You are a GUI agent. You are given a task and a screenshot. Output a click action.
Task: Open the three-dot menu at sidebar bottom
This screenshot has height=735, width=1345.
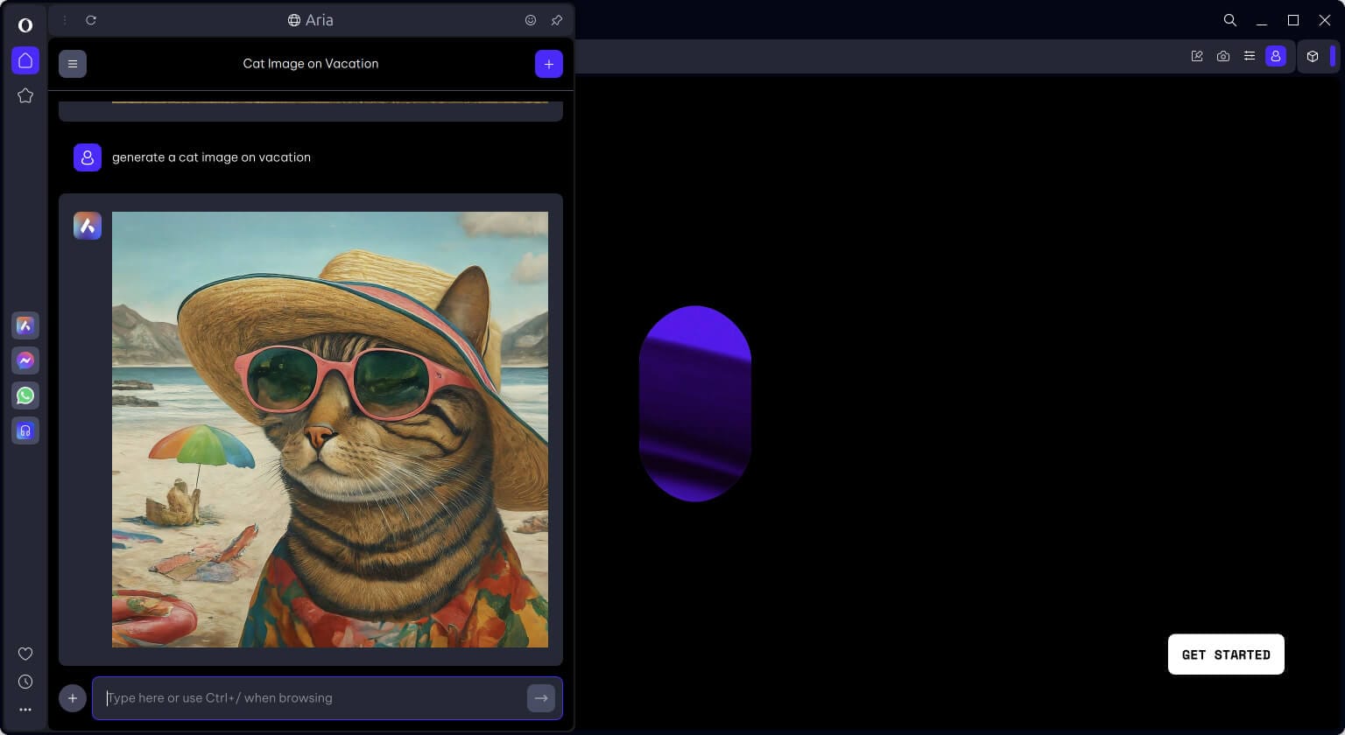click(x=25, y=709)
